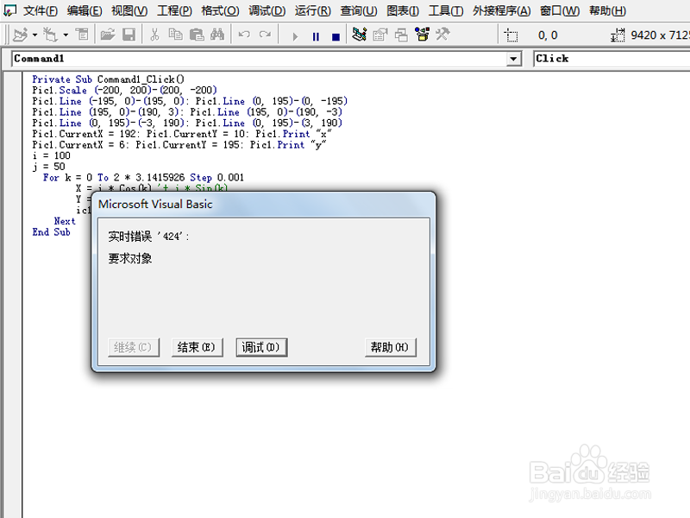Open the 文件(F) menu
The height and width of the screenshot is (518, 690).
point(40,10)
